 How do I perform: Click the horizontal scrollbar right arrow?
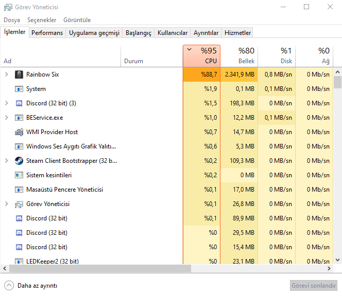point(329,268)
